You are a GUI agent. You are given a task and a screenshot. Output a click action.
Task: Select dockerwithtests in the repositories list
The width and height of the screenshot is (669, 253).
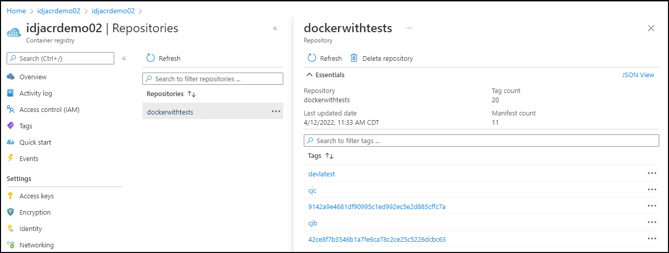213,111
